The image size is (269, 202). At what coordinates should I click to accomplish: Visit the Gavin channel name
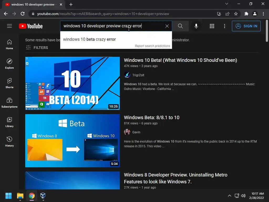coord(136,132)
